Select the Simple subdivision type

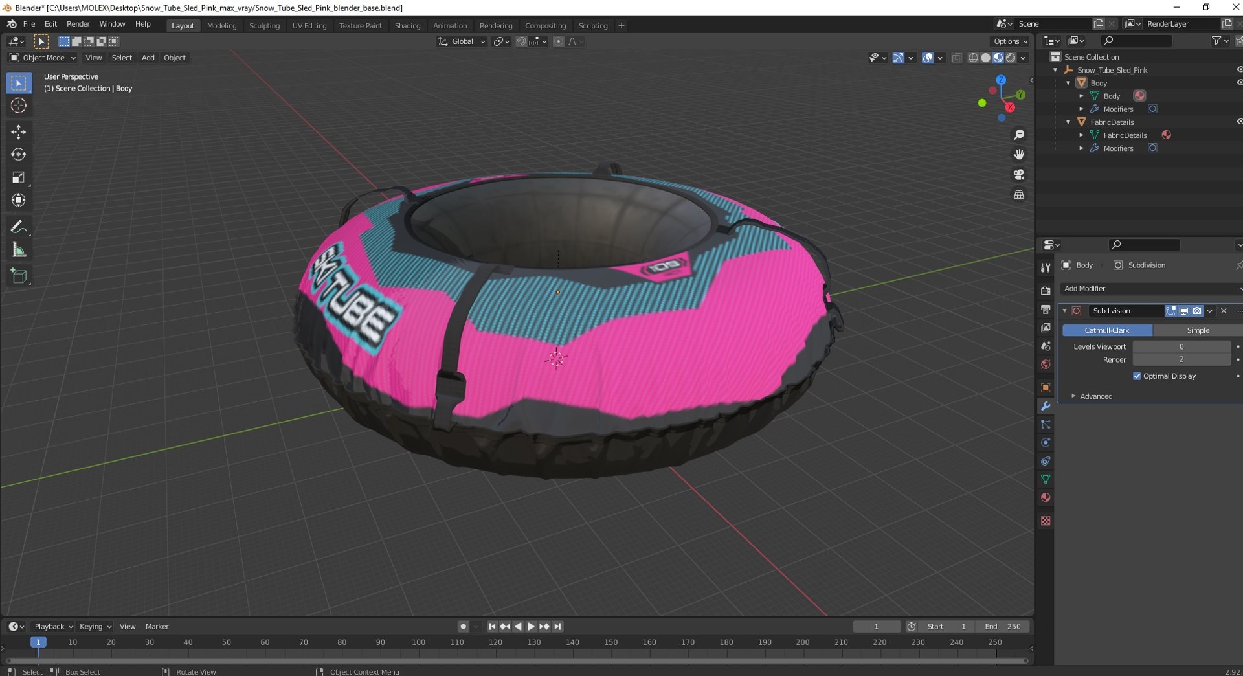point(1198,331)
